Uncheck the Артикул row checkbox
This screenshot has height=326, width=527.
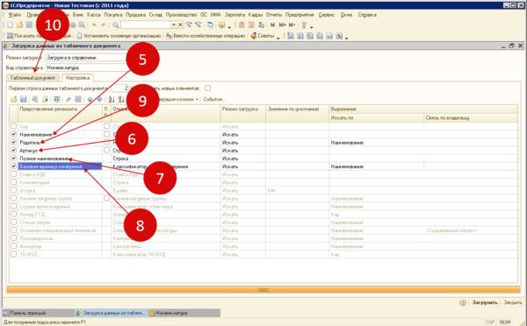click(13, 150)
